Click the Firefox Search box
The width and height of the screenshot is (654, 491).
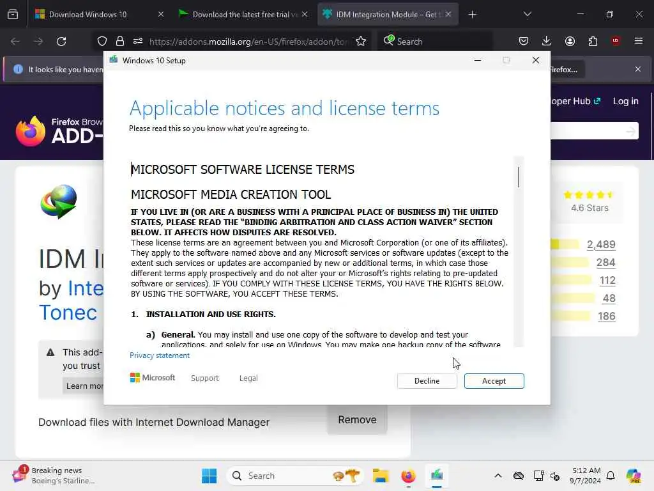[x=434, y=42]
